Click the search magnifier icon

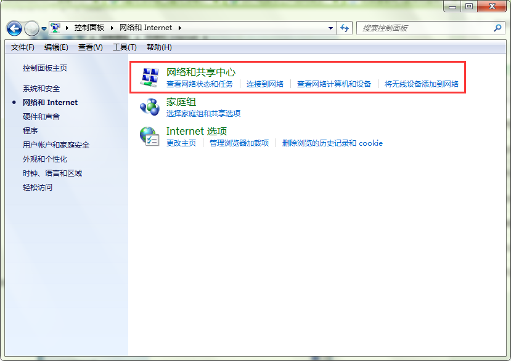(x=498, y=28)
